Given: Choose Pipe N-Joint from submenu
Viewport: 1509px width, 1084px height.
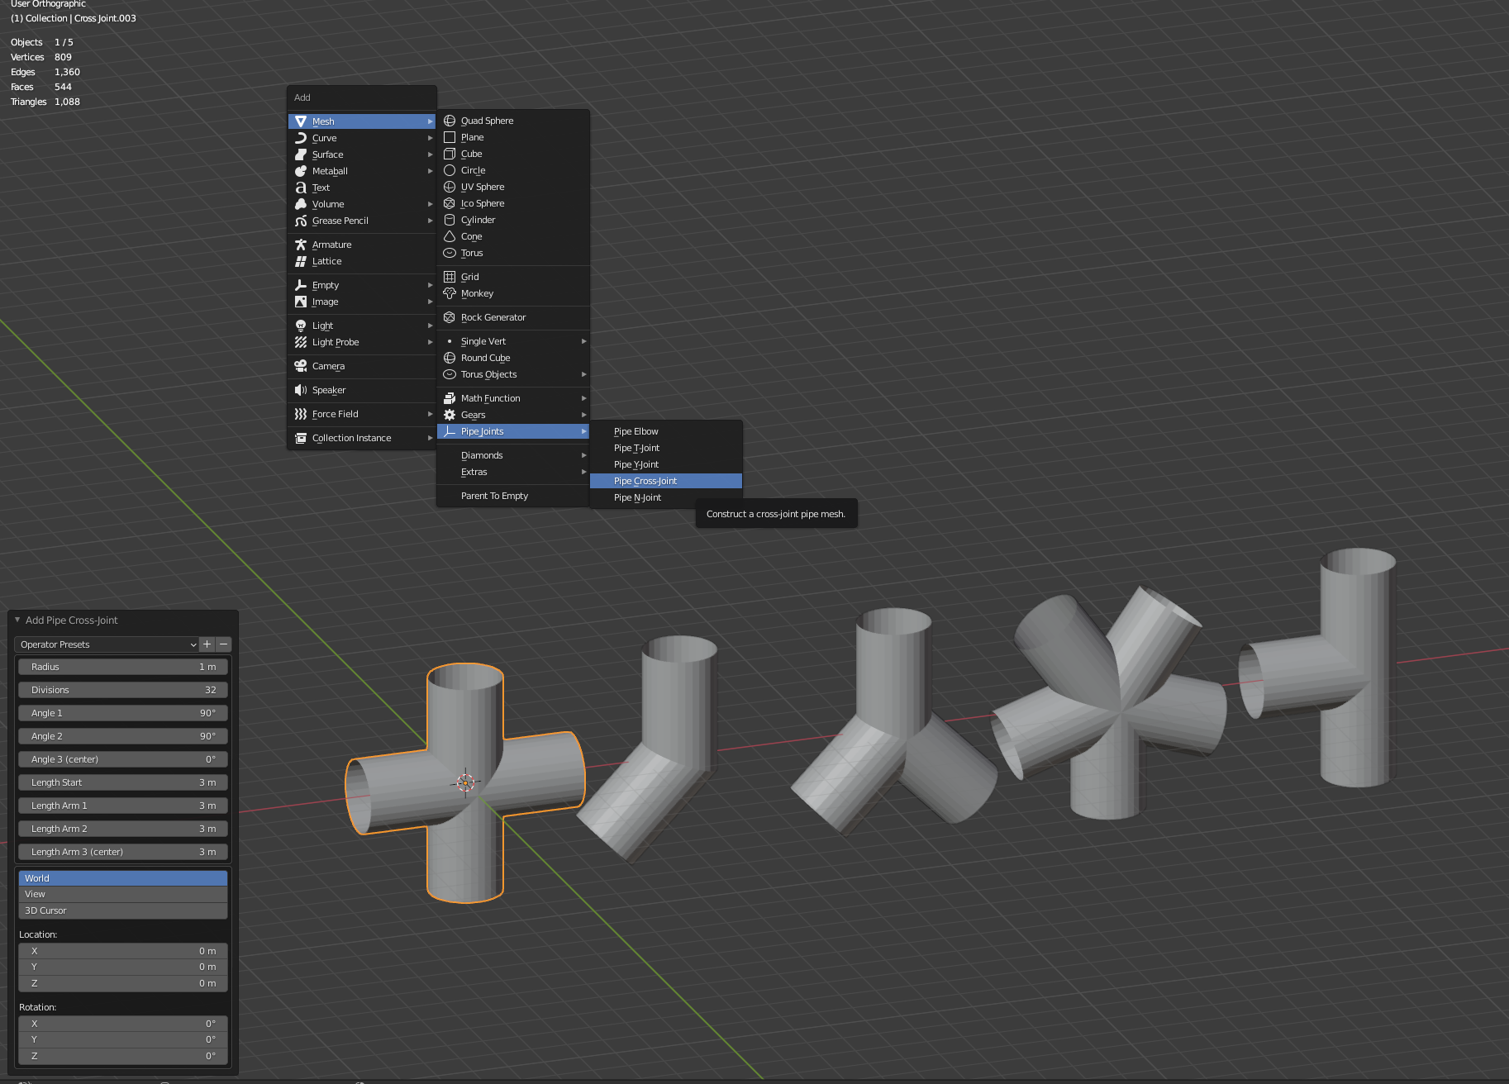Looking at the screenshot, I should (x=666, y=497).
